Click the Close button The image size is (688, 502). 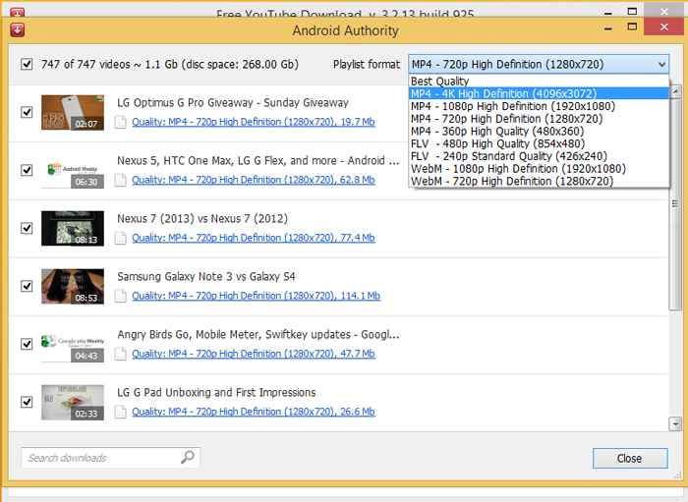tap(630, 458)
